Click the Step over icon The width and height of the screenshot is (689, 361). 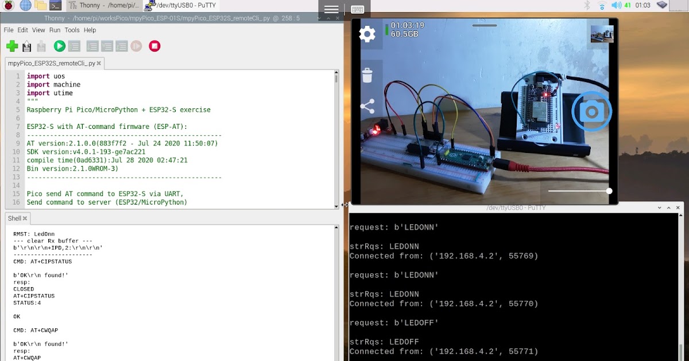92,46
